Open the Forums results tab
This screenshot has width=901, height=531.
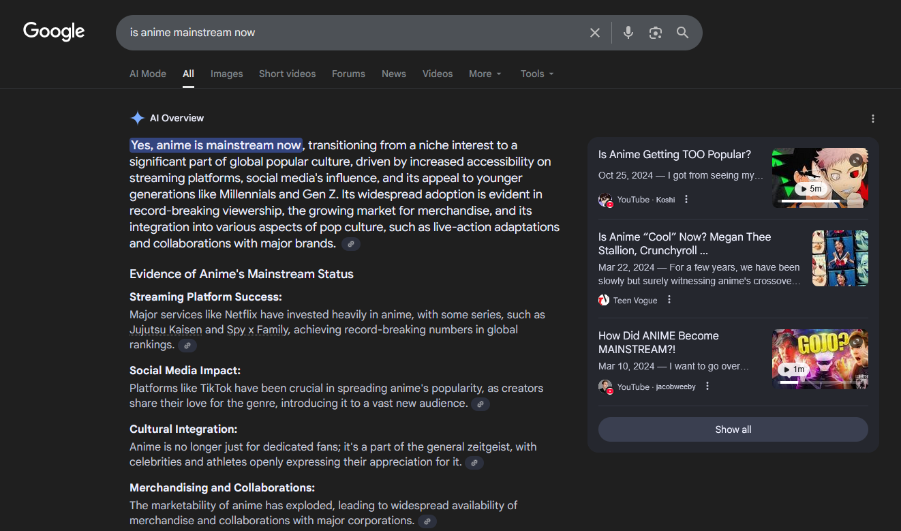348,74
